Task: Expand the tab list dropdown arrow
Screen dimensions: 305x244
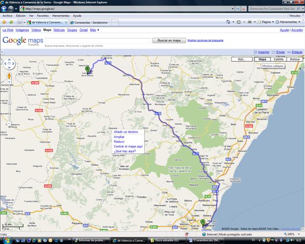Action: [24, 22]
